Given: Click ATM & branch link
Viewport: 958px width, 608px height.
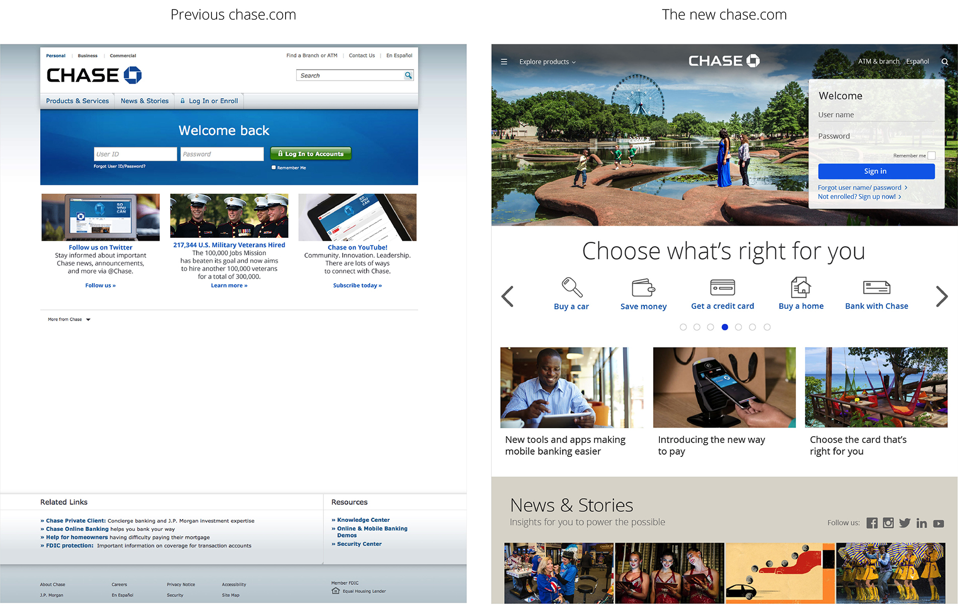Looking at the screenshot, I should pyautogui.click(x=878, y=61).
